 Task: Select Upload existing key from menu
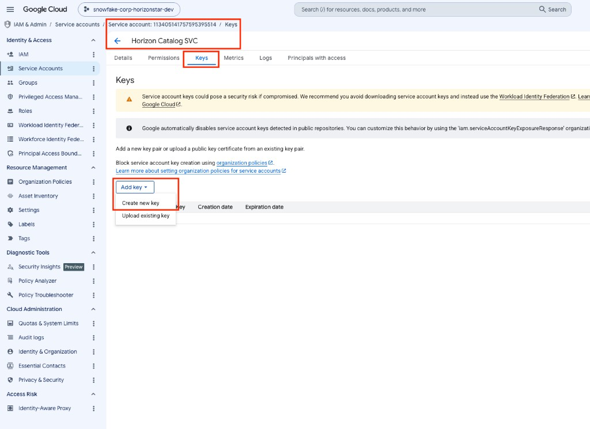[x=146, y=216]
